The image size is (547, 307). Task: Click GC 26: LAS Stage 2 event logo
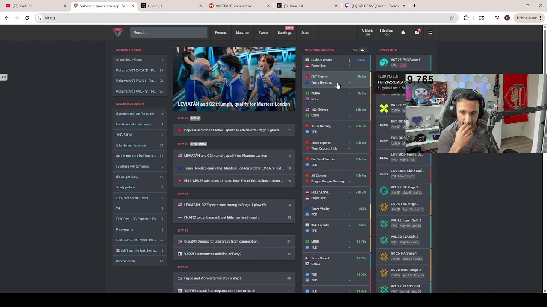[x=384, y=207]
